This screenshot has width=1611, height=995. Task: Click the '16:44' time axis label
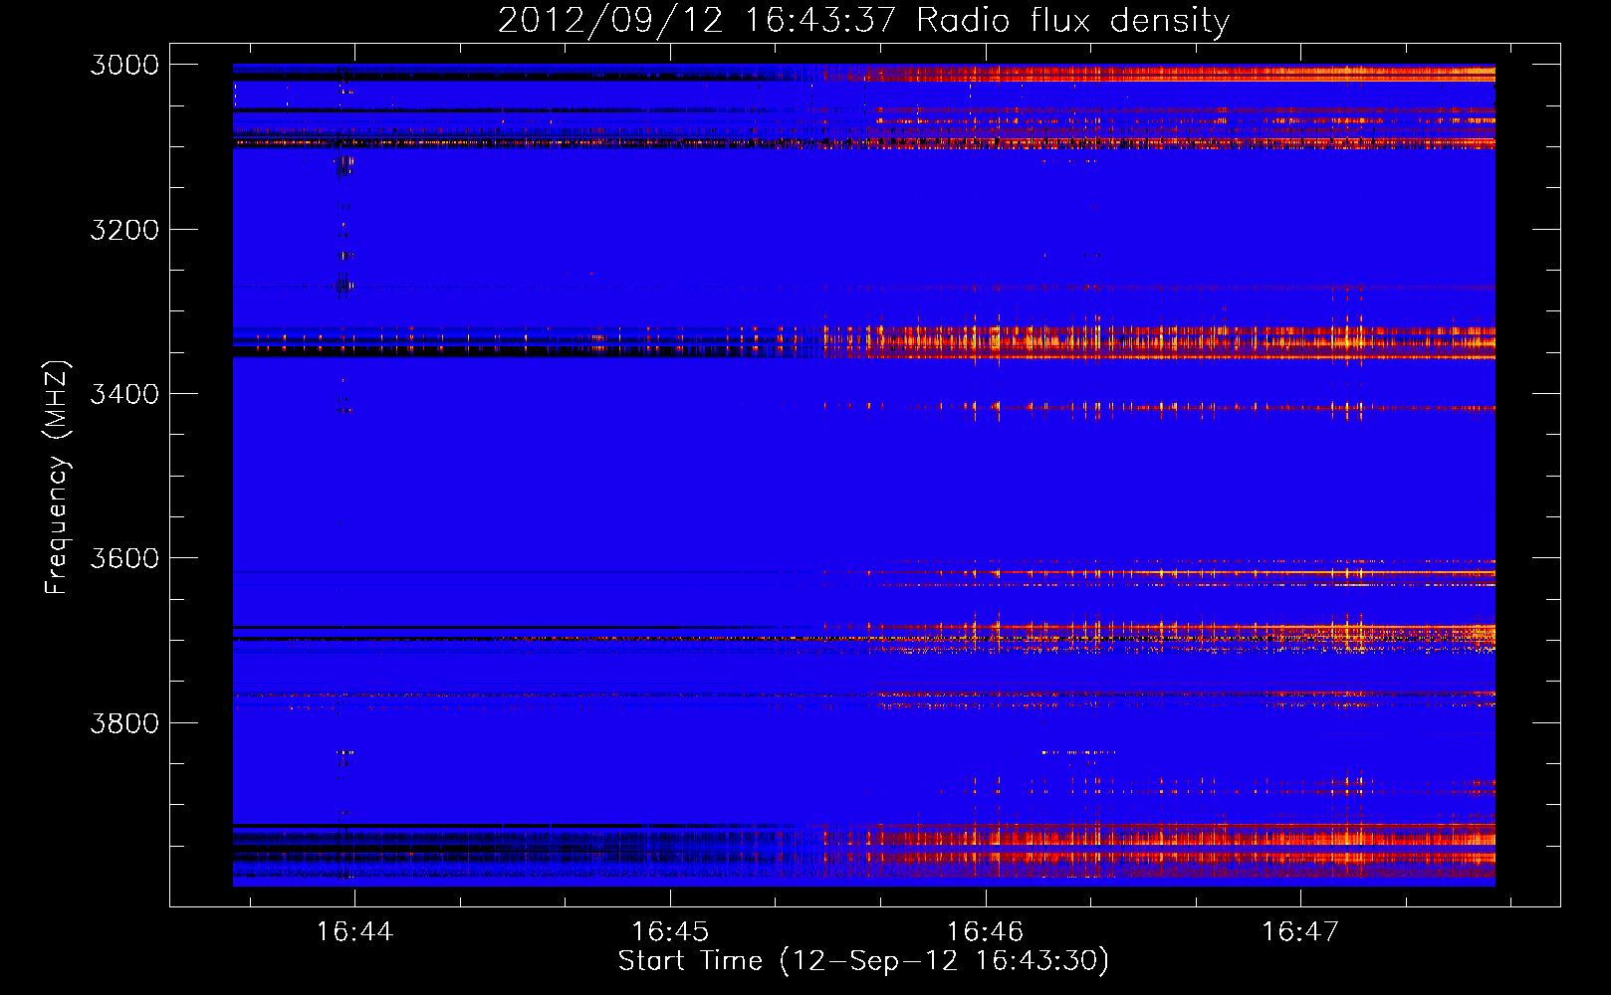point(354,931)
